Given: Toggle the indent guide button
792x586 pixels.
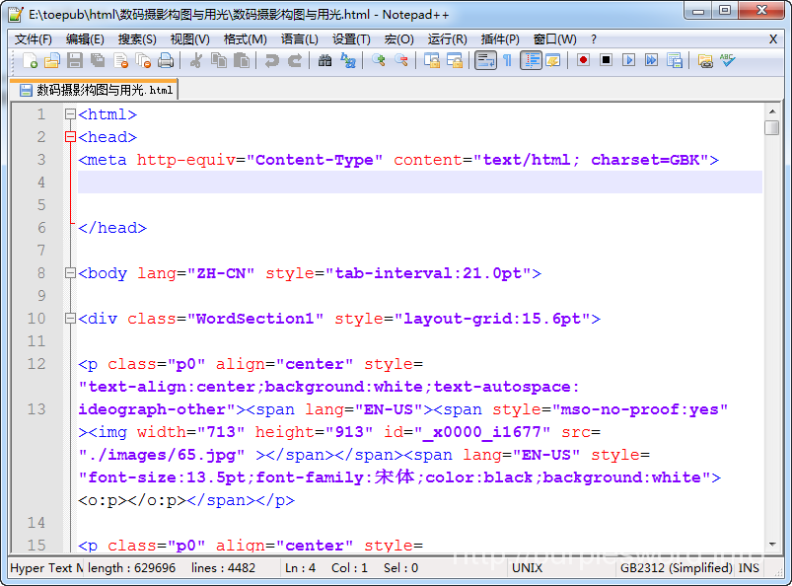Looking at the screenshot, I should pos(531,60).
